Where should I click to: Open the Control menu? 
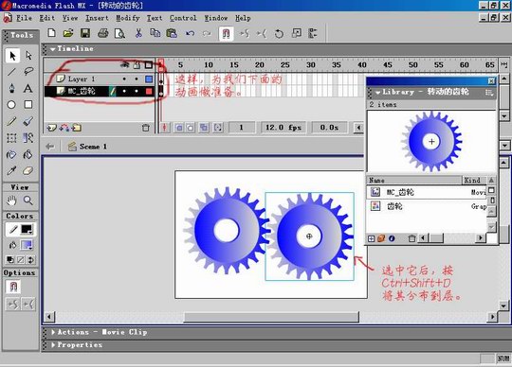pyautogui.click(x=183, y=18)
